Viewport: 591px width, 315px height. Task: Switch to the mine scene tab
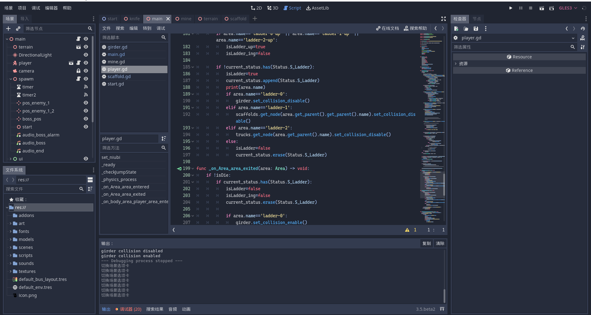[x=183, y=19]
